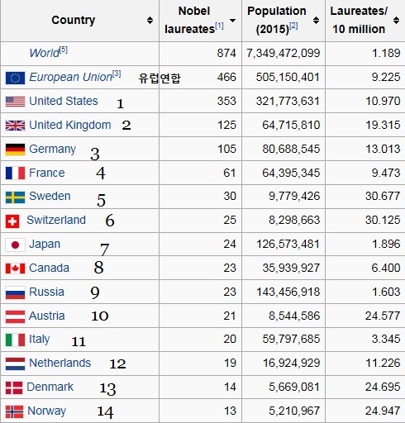The height and width of the screenshot is (423, 405).
Task: Select Sweden ratio value 30.677
Action: click(x=383, y=196)
